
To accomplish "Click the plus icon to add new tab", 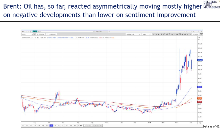I will point(109,31).
